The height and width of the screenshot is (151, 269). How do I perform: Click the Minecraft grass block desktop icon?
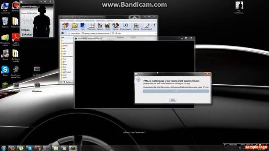[5, 85]
